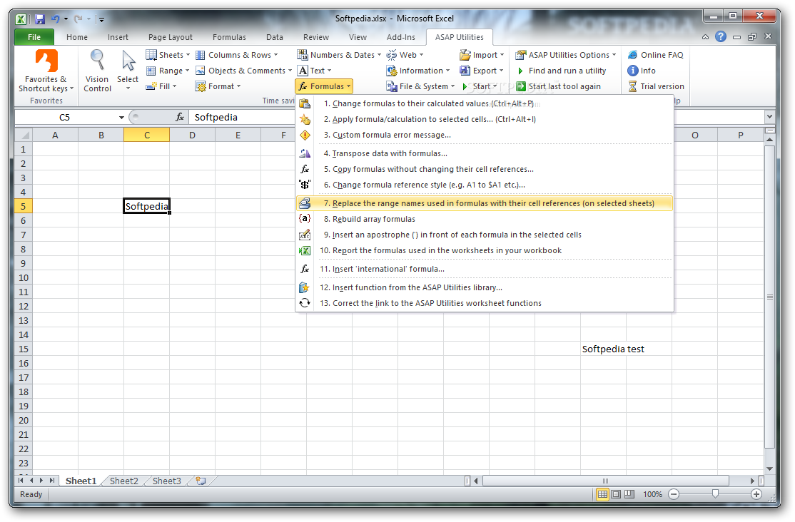Open the Vision Control magnifier tool
The width and height of the screenshot is (795, 522).
click(x=97, y=71)
